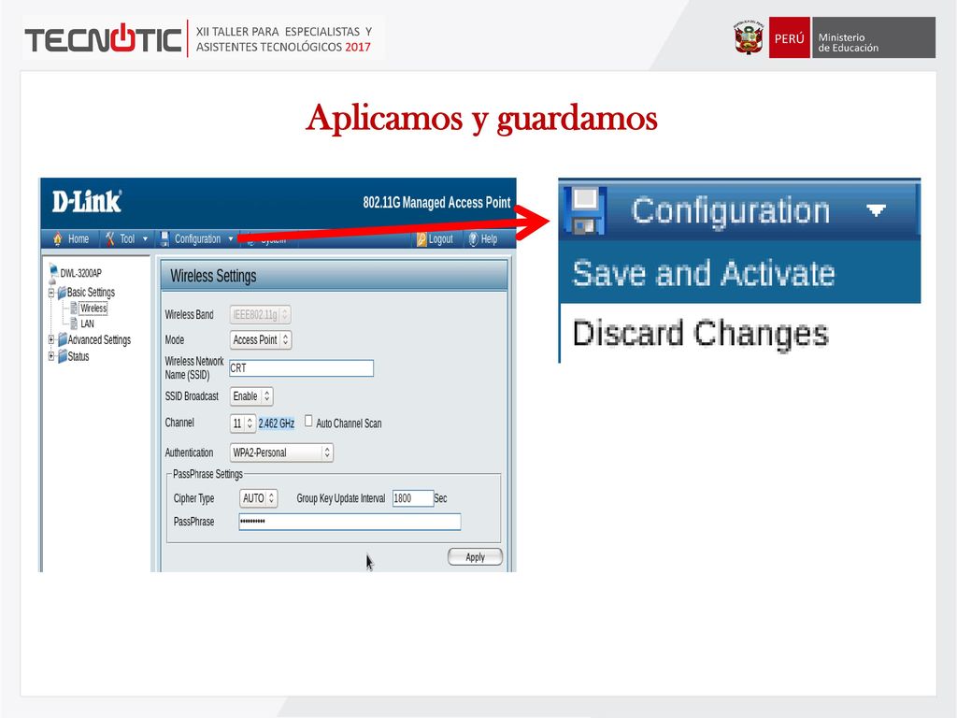Select the DWL-3200AP tree root
Viewport: 957px width, 718px height.
pyautogui.click(x=80, y=273)
